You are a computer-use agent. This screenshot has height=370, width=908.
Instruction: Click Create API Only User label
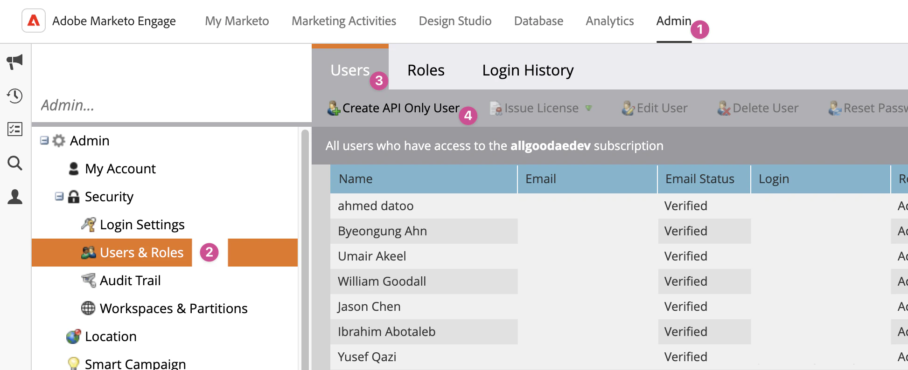pyautogui.click(x=401, y=108)
